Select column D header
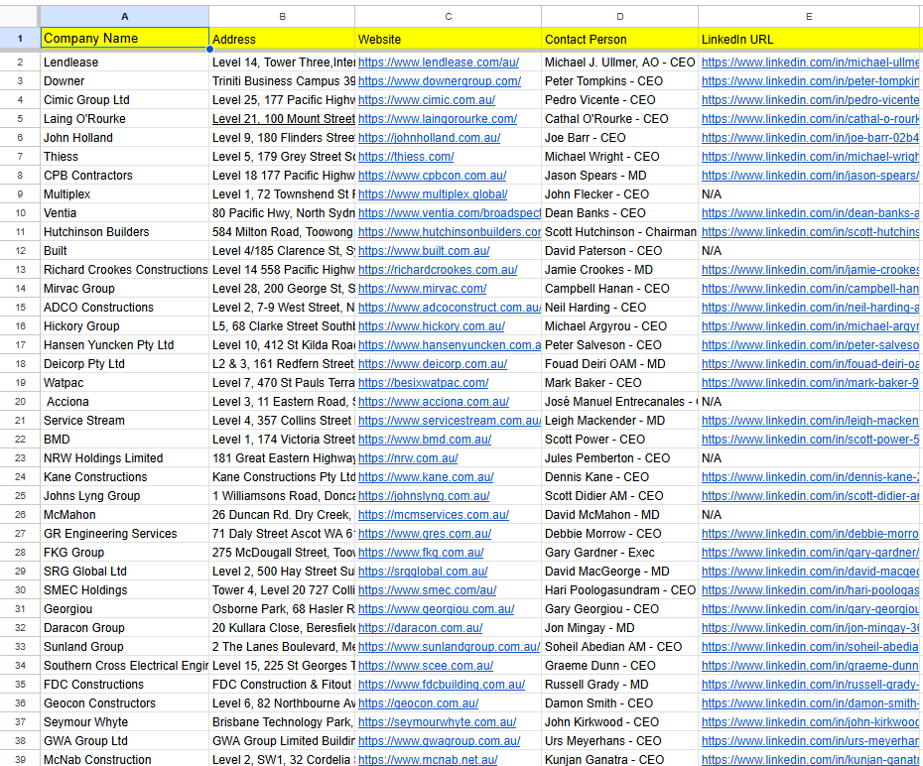Image resolution: width=923 pixels, height=766 pixels. pyautogui.click(x=620, y=17)
